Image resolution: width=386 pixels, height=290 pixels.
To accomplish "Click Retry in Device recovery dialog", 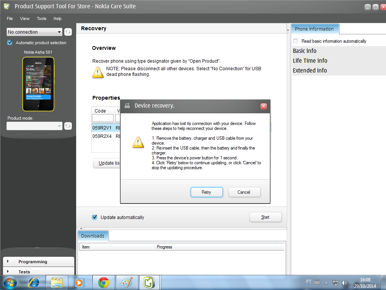I will click(207, 192).
